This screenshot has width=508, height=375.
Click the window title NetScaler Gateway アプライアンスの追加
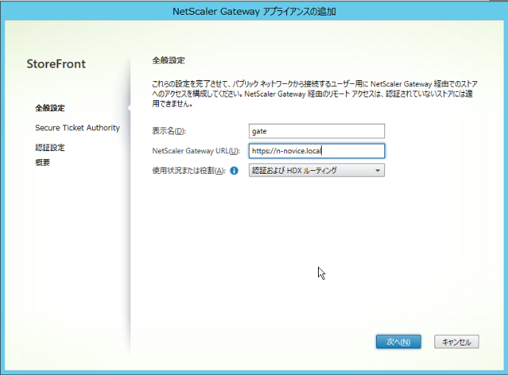[254, 12]
